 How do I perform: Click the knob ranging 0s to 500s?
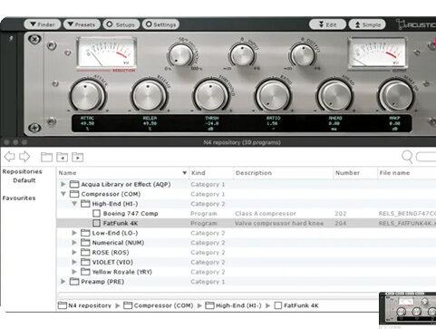180,55
